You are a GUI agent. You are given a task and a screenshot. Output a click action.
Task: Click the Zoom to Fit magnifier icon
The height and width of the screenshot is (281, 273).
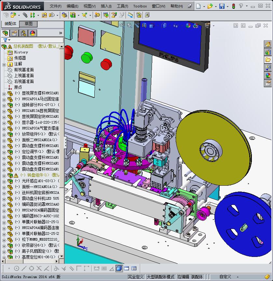pyautogui.click(x=122, y=25)
